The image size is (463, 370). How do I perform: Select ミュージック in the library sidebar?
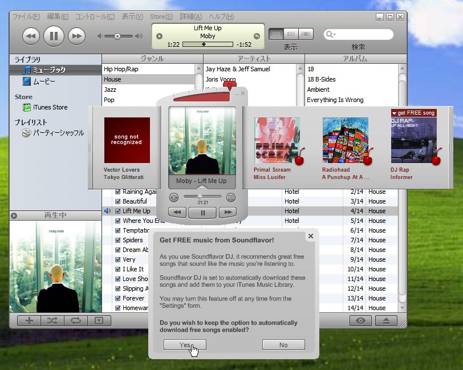[x=55, y=70]
